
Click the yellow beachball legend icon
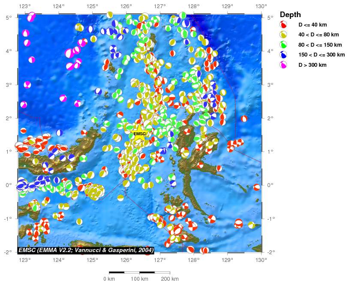[283, 35]
